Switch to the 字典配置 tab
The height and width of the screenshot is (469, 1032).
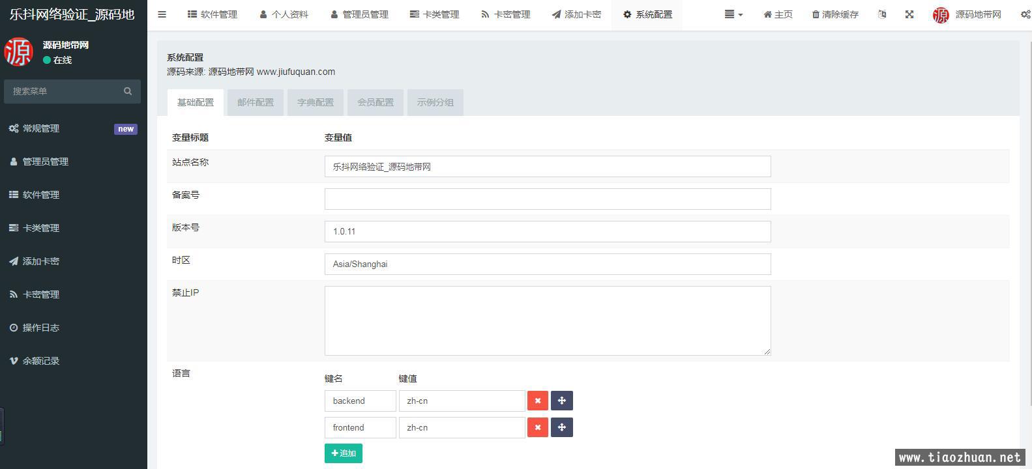[316, 102]
